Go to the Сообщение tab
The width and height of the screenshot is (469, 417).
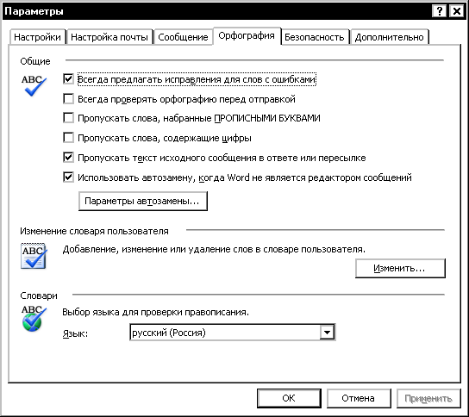[x=183, y=37]
